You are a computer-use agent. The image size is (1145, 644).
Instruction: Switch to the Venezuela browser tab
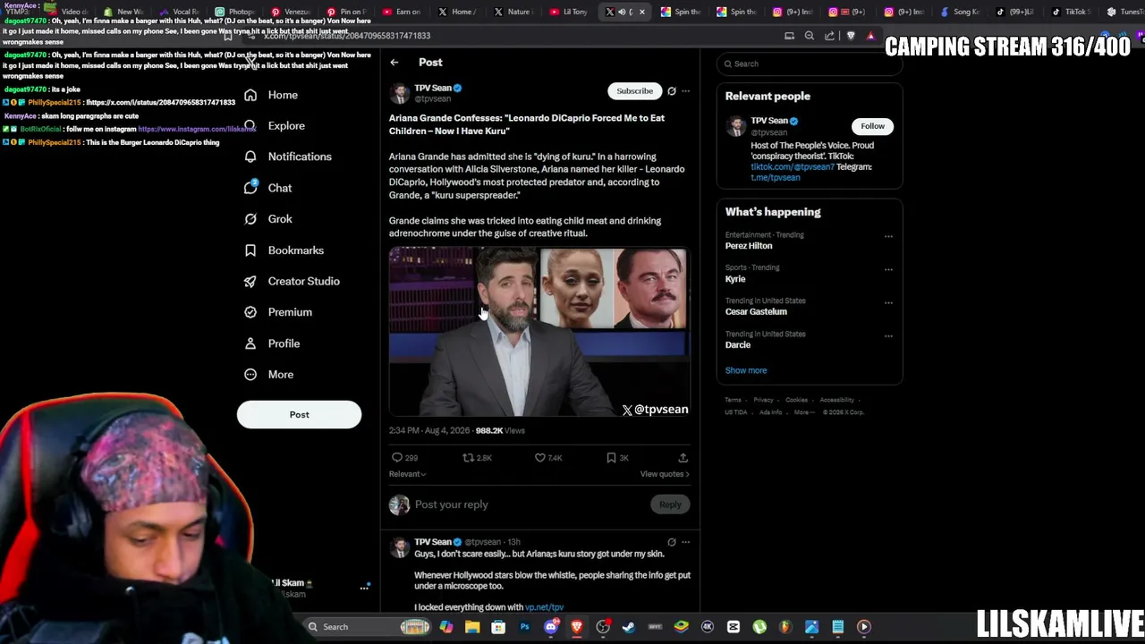pos(290,12)
